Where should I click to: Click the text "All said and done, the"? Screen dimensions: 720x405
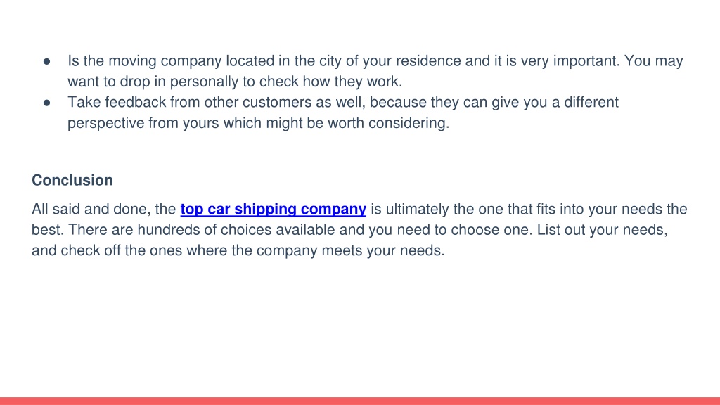point(104,209)
